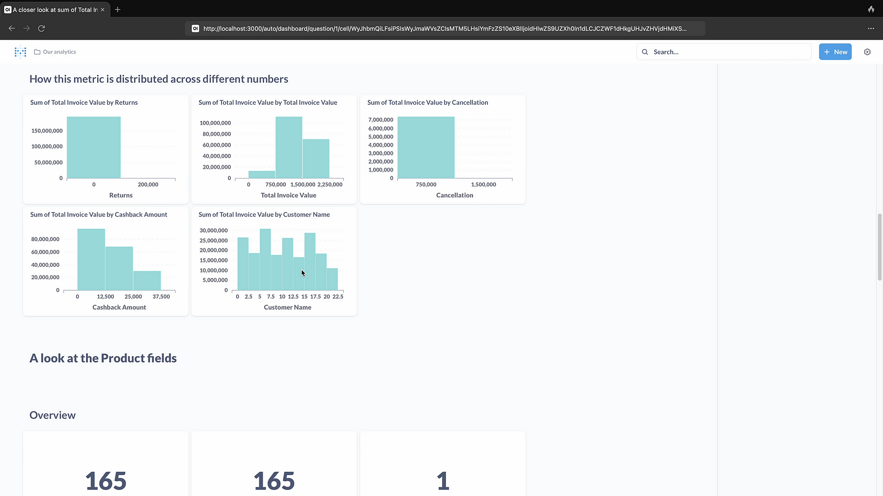883x496 pixels.
Task: Click the browser back arrow
Action: pos(12,28)
